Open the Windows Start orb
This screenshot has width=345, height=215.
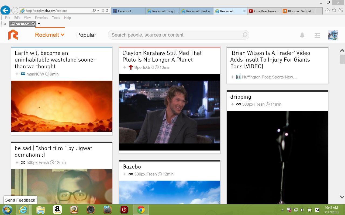click(x=7, y=210)
